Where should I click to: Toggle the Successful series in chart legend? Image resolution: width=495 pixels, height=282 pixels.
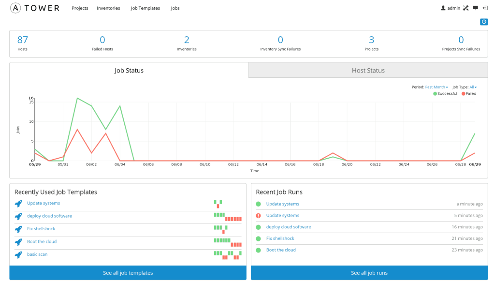[x=445, y=93]
